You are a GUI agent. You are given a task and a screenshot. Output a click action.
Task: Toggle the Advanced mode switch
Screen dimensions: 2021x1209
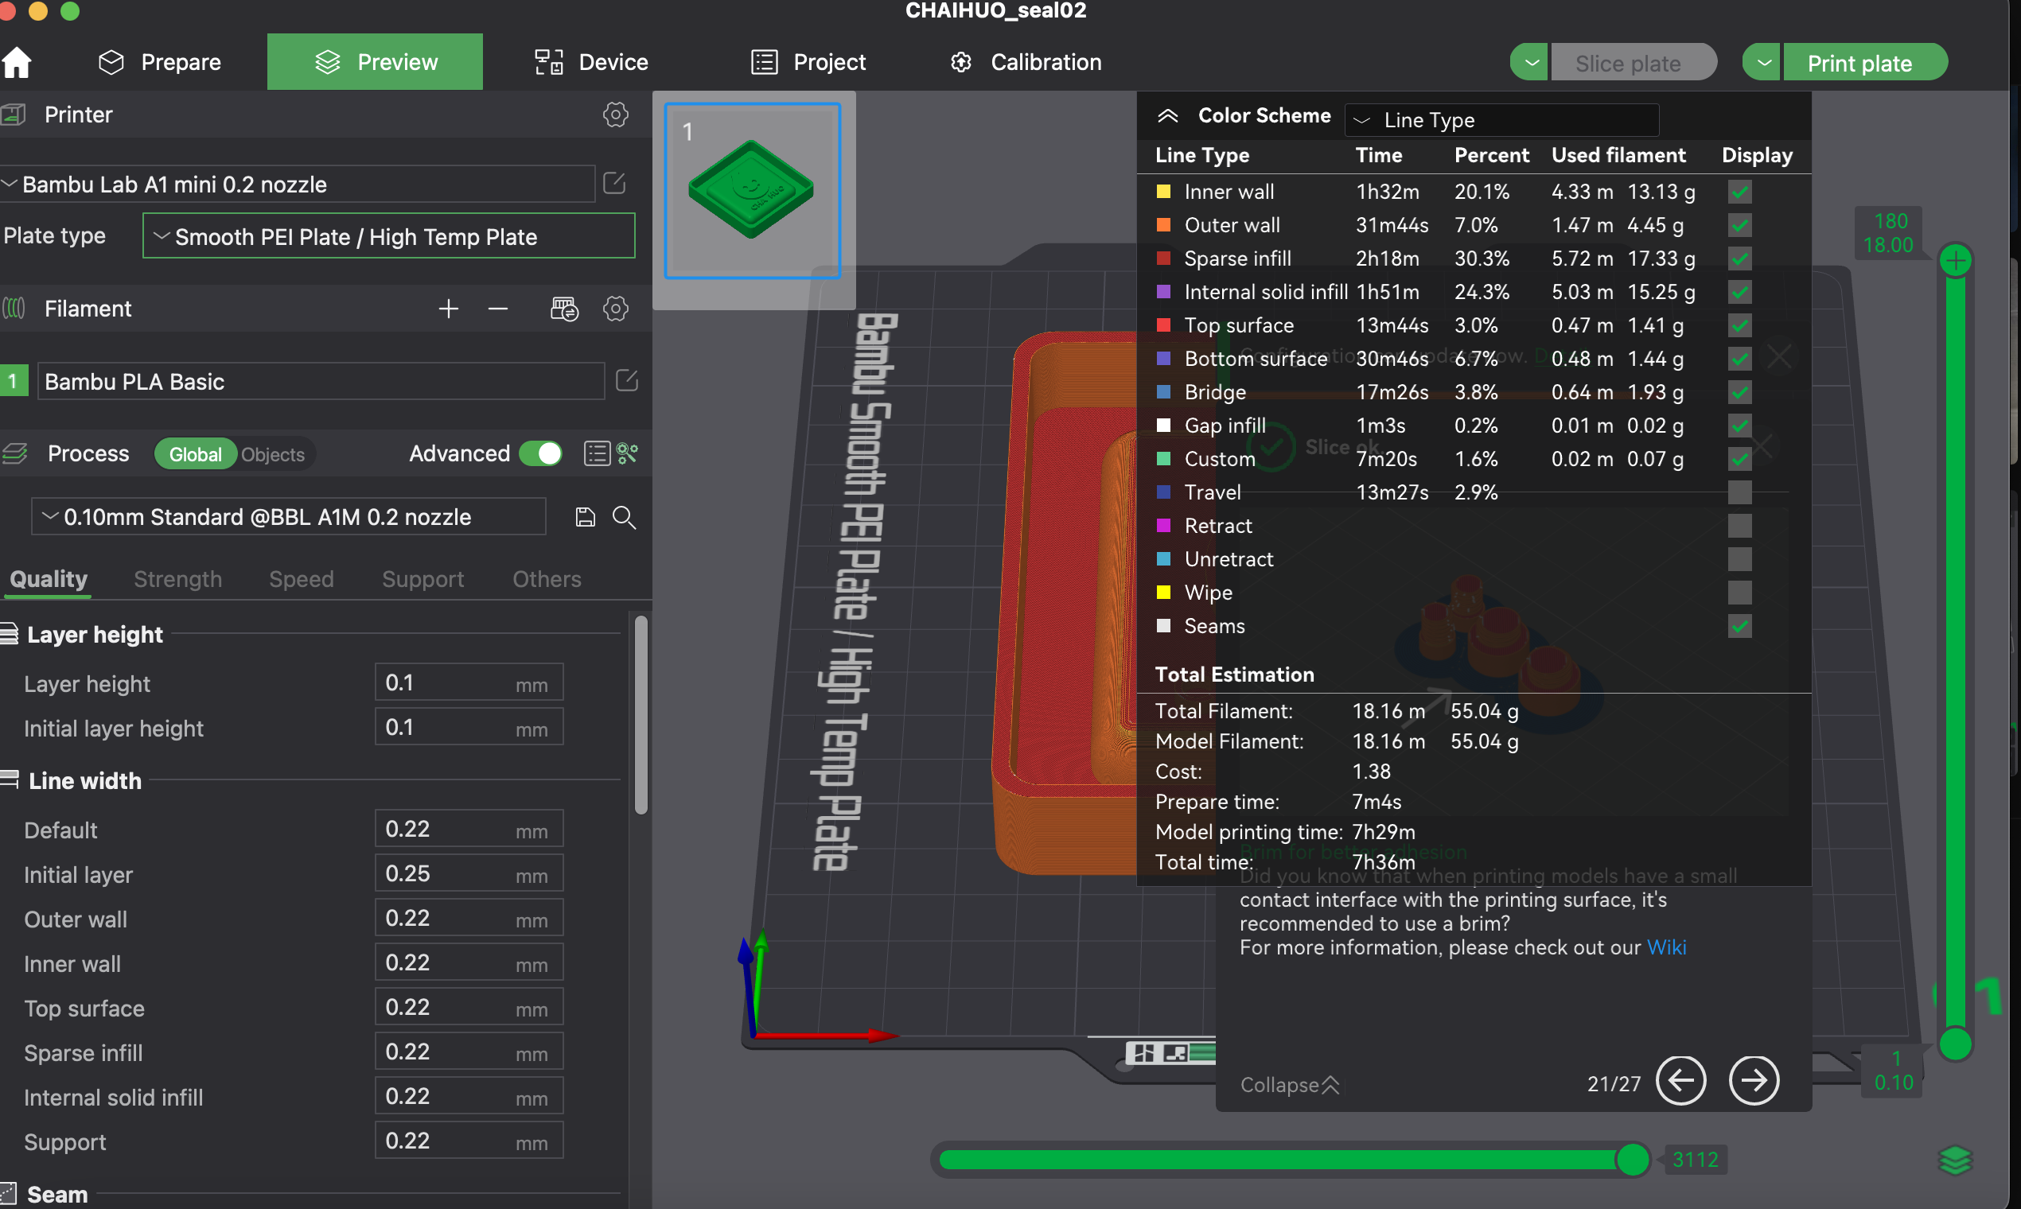540,454
